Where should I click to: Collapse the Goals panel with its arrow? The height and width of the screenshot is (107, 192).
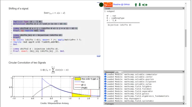coord(183,8)
